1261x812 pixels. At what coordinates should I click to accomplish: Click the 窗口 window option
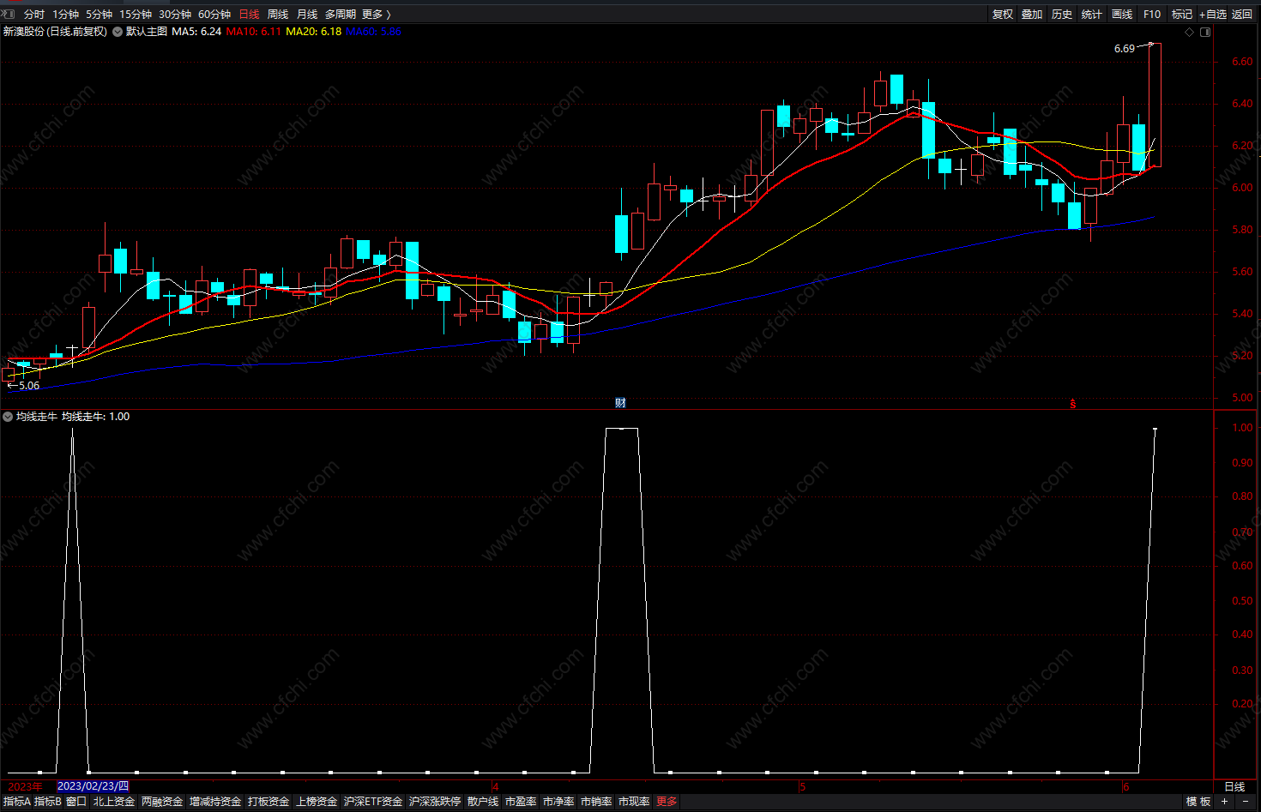[x=76, y=802]
